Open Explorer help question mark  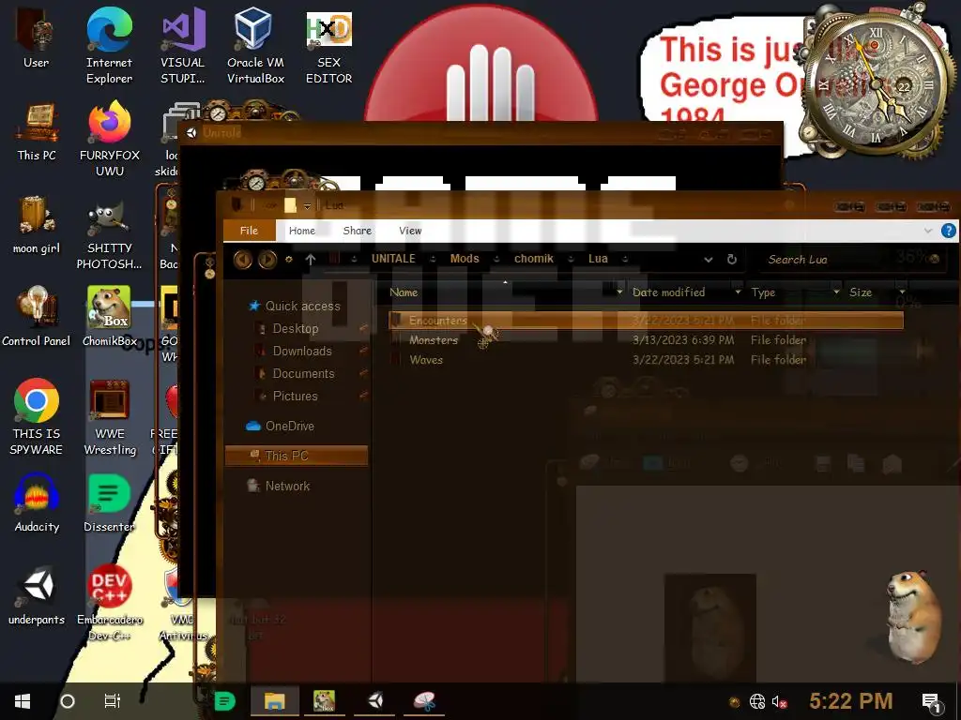click(948, 231)
